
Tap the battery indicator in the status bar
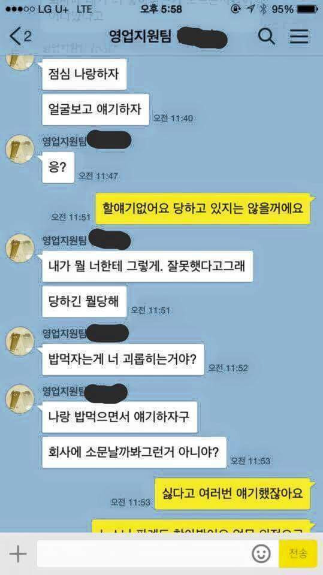308,9
